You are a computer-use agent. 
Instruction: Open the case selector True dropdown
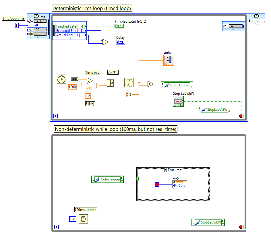click(x=178, y=170)
